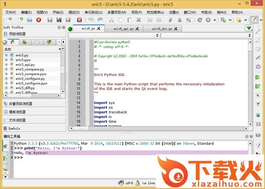
Task: Expand the eric5_compare.py tree node
Action: click(6, 69)
